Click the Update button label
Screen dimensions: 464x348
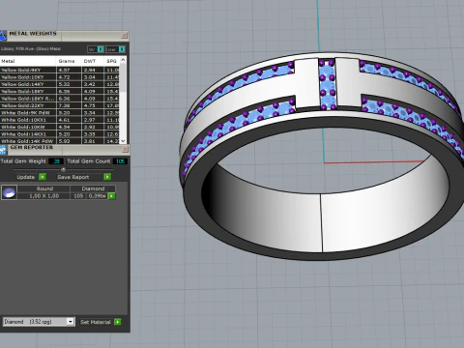(26, 177)
